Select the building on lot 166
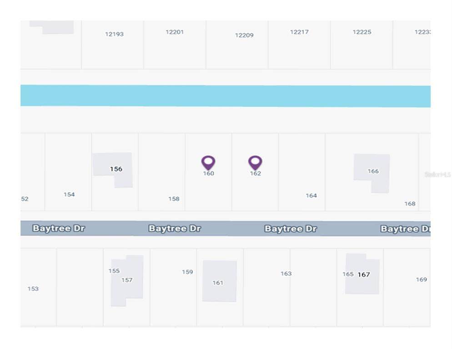Screen dimensions: 452x349 point(373,171)
